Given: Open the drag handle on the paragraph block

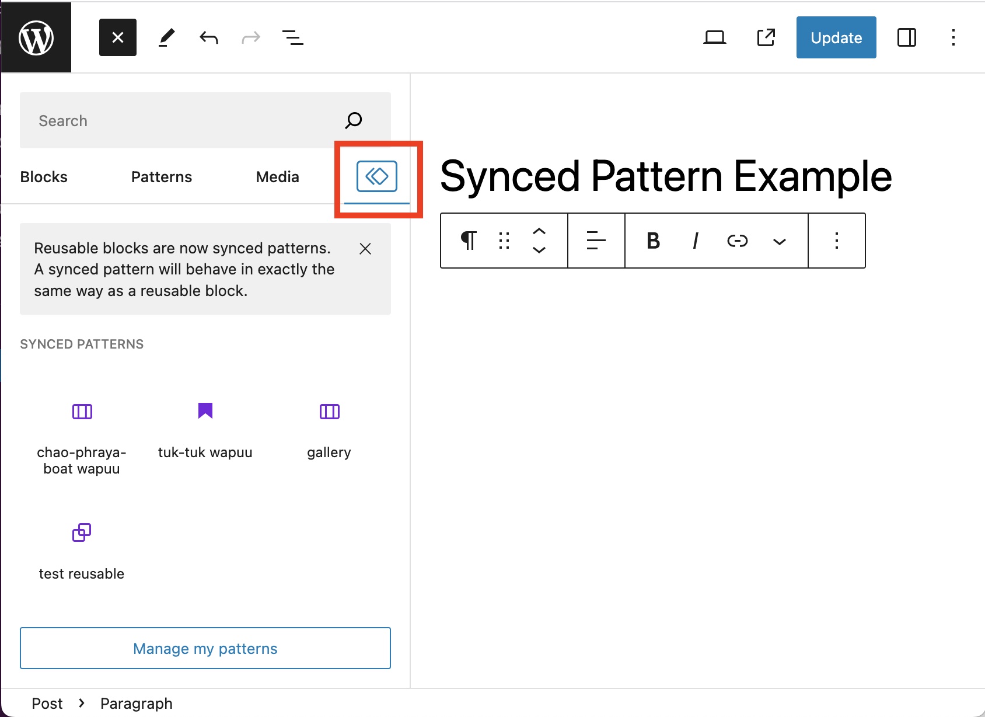Looking at the screenshot, I should 504,241.
